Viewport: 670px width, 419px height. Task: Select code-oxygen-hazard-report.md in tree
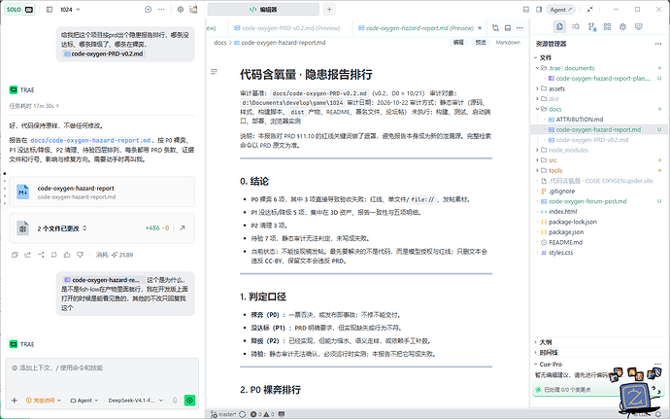pos(598,129)
